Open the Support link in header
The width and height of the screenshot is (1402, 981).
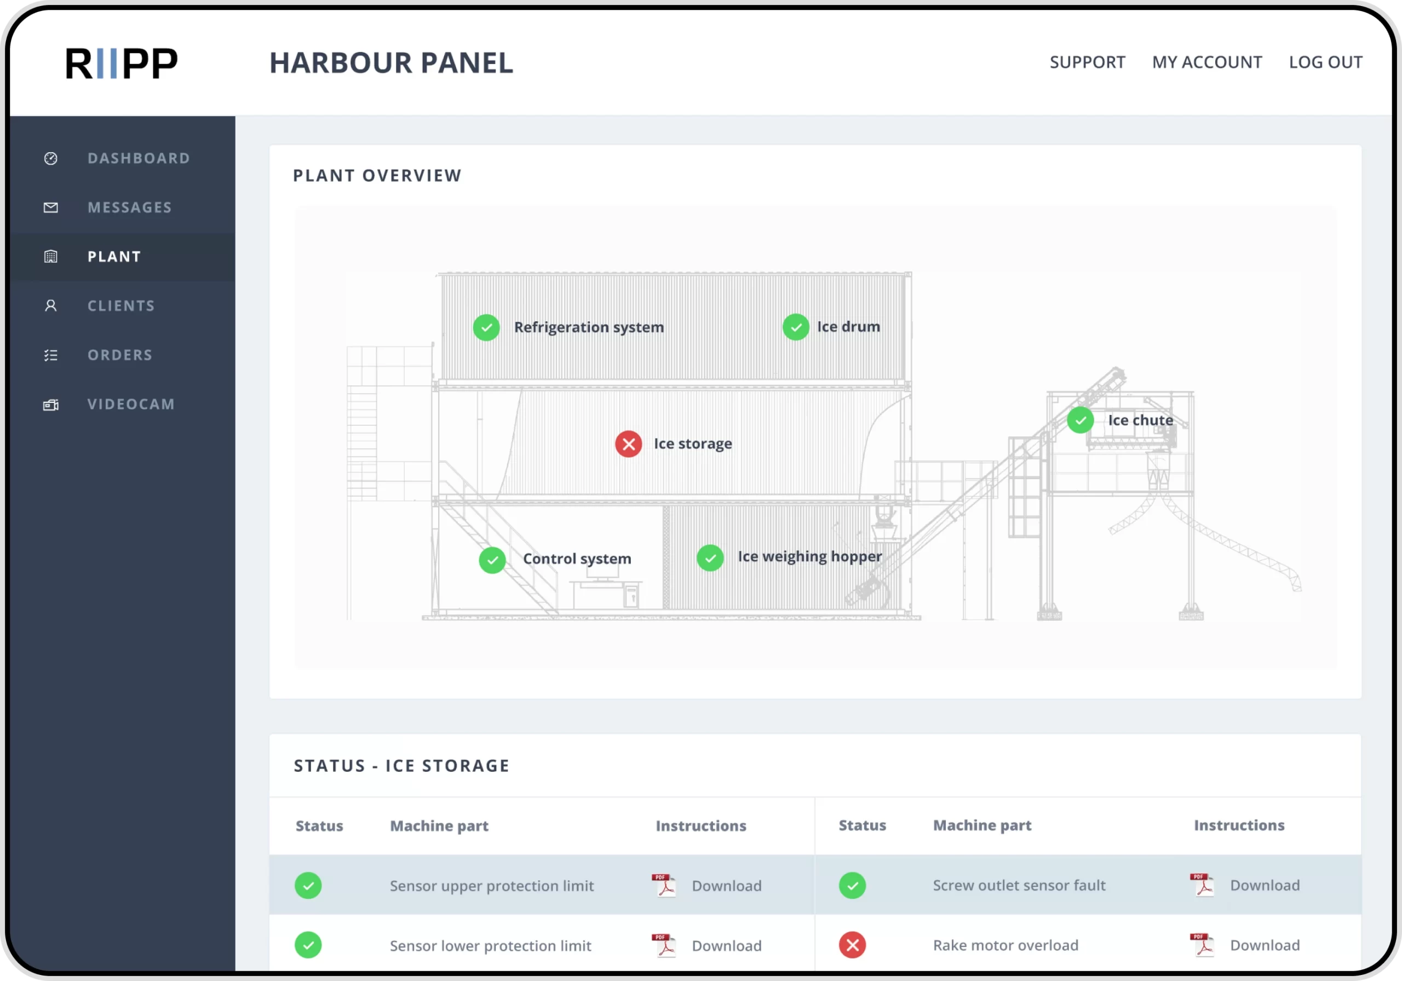1087,62
